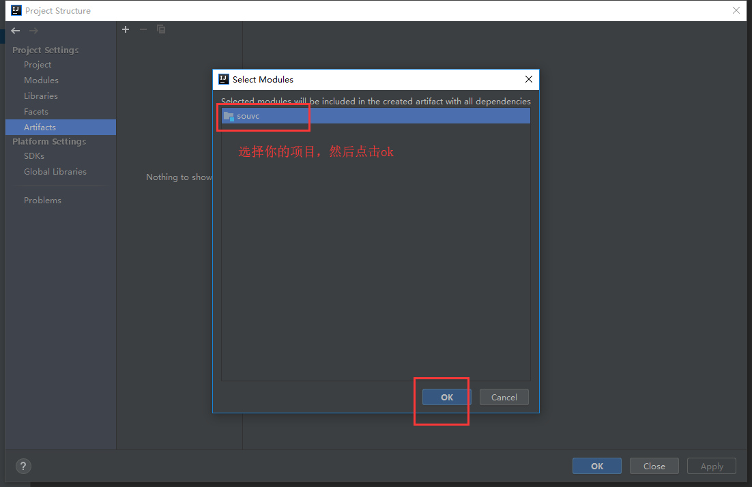Open Project settings section
The image size is (752, 487).
(x=38, y=64)
